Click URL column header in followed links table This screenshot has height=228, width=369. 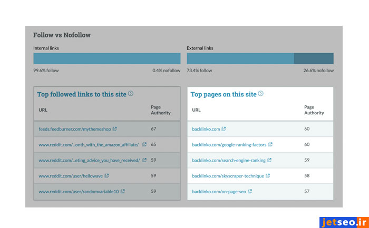point(43,110)
